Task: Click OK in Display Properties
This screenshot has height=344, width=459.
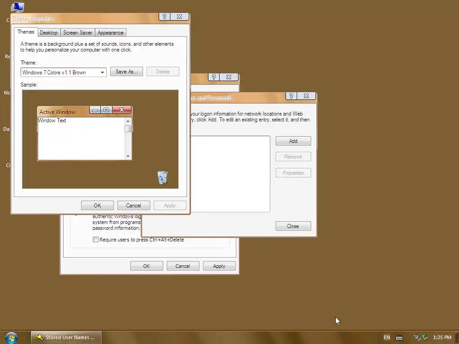Action: [97, 205]
